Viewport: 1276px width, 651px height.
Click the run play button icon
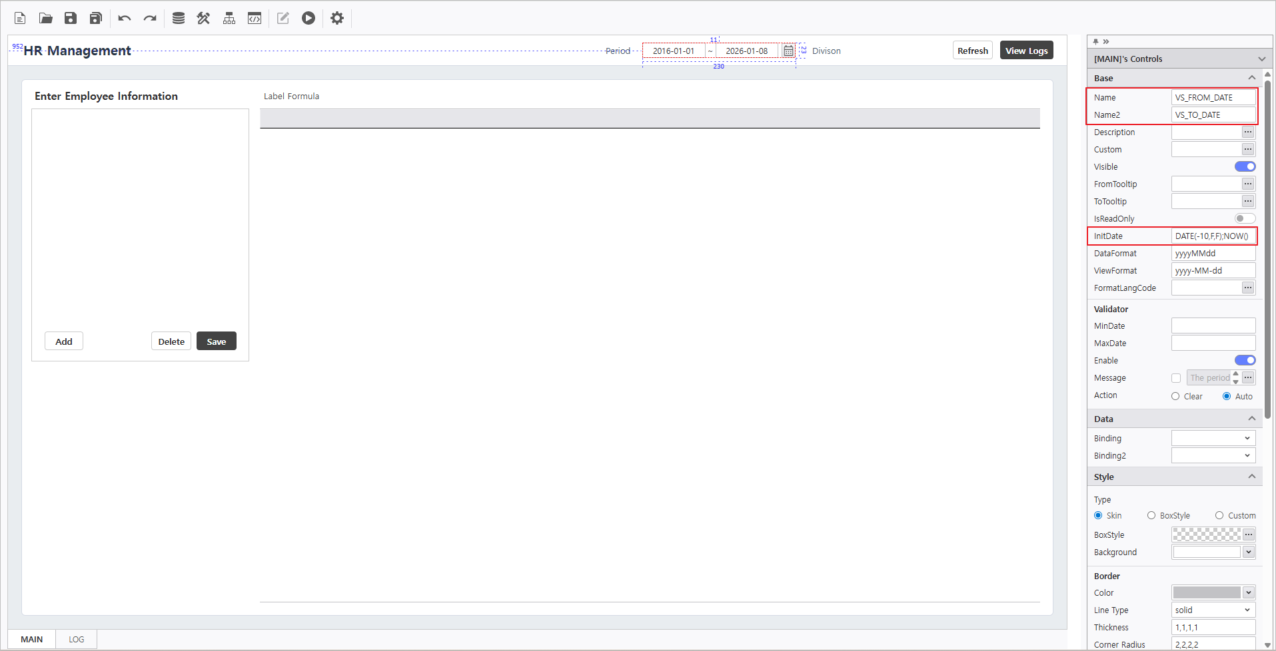[x=308, y=18]
